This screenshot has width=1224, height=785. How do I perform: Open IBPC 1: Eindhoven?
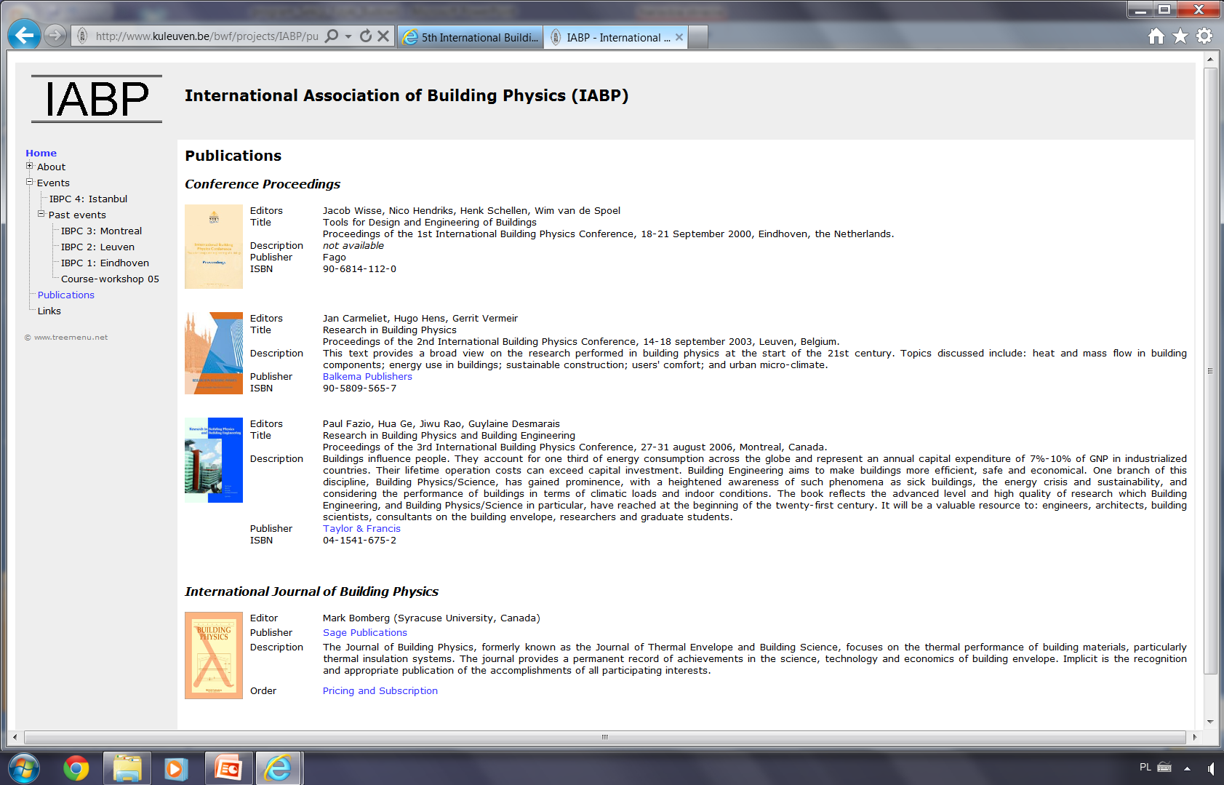tap(105, 263)
